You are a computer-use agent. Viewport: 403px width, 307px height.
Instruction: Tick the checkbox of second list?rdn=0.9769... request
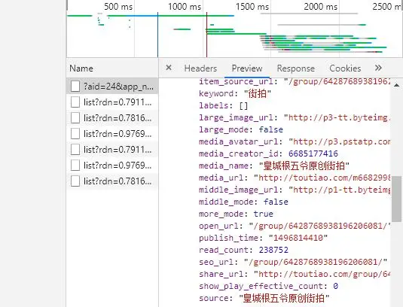click(x=75, y=166)
